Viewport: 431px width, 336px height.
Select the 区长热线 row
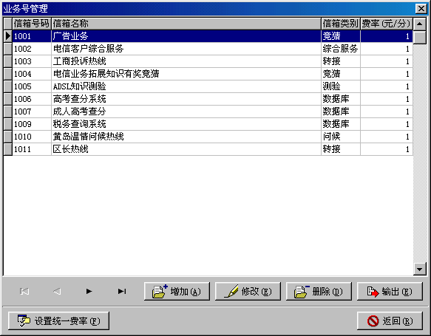[208, 149]
